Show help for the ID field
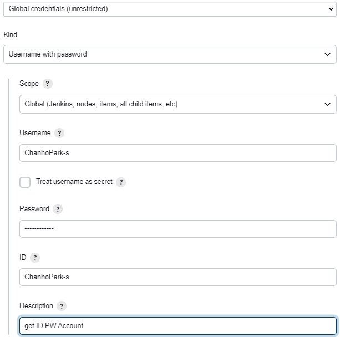 coord(35,258)
